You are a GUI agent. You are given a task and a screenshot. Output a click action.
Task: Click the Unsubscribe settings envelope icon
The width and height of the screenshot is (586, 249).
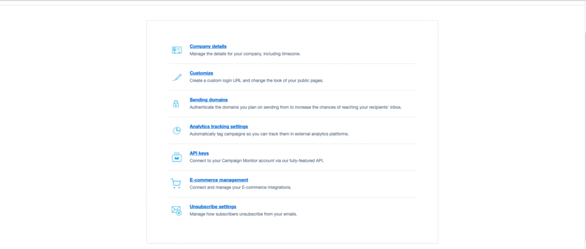tap(177, 210)
